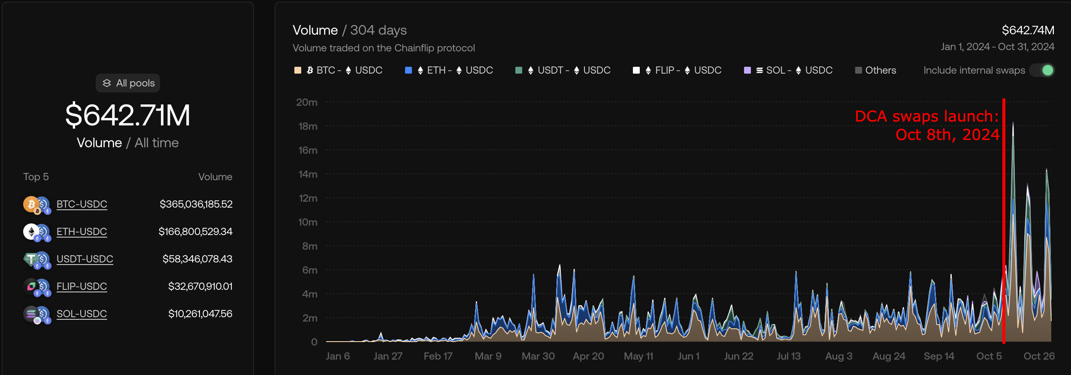Click the Mar 30 x-axis label
Viewport: 1071px width, 375px height.
538,356
